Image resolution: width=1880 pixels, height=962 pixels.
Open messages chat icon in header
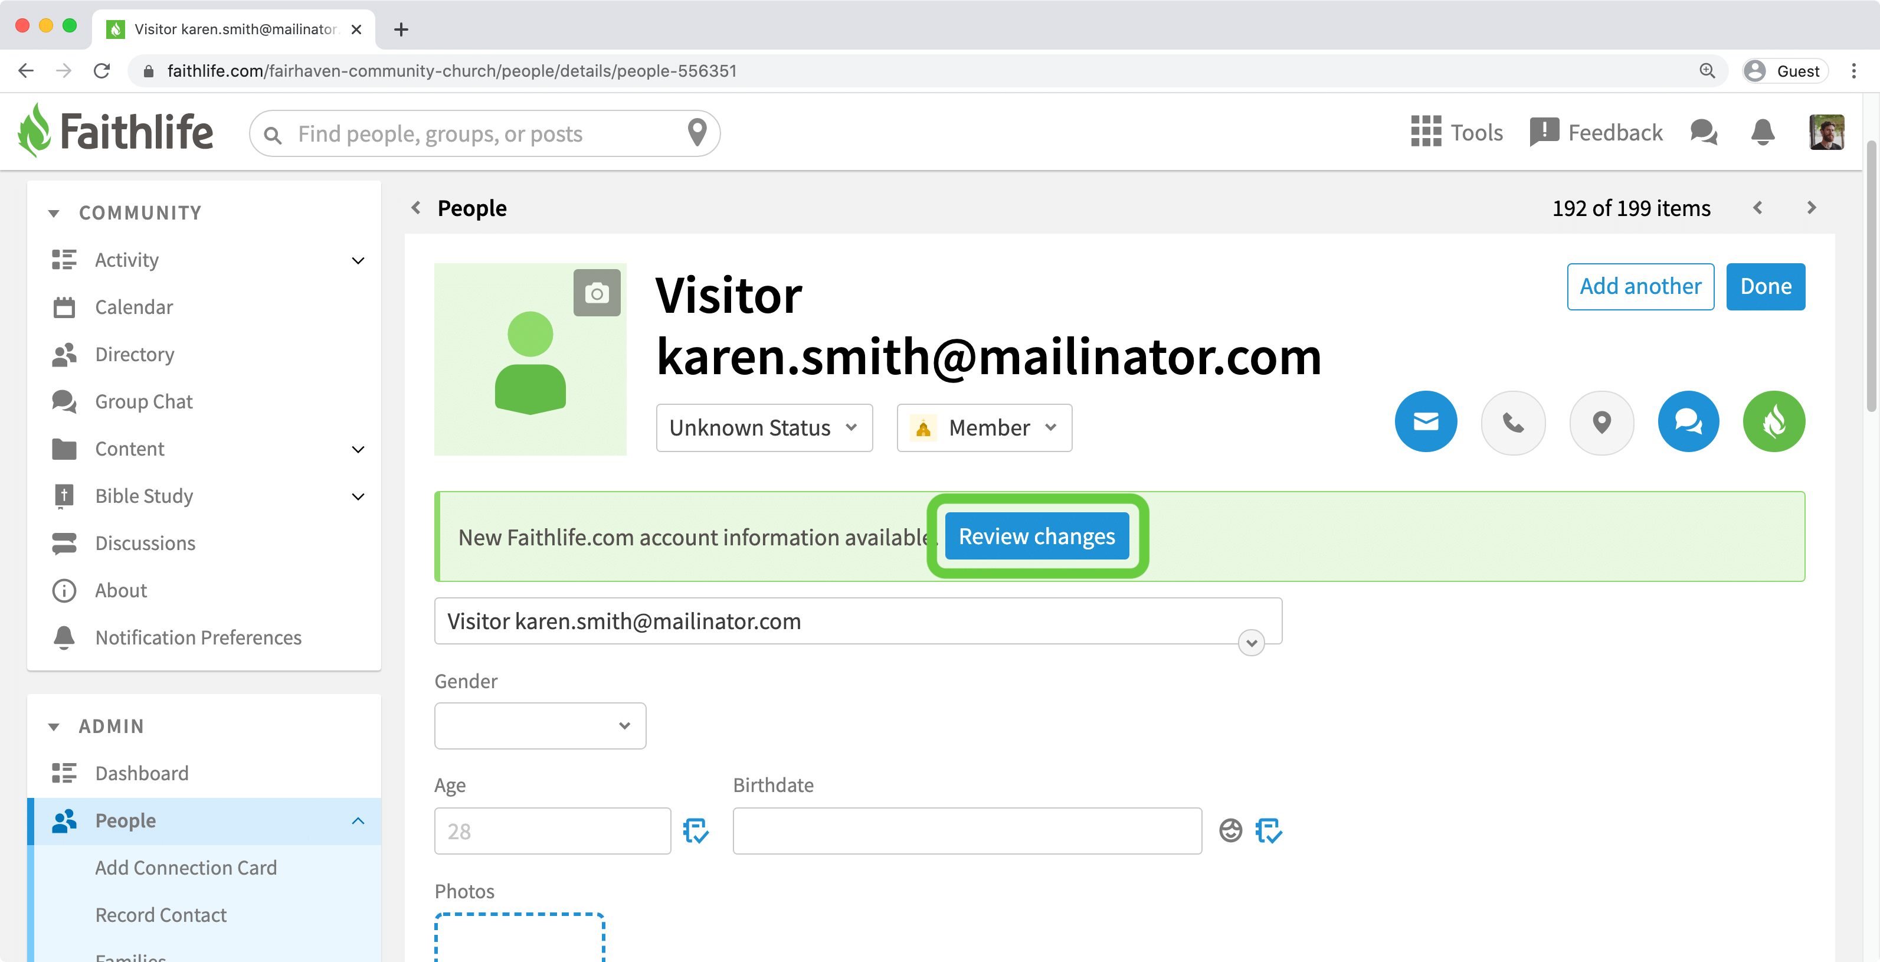[1704, 132]
